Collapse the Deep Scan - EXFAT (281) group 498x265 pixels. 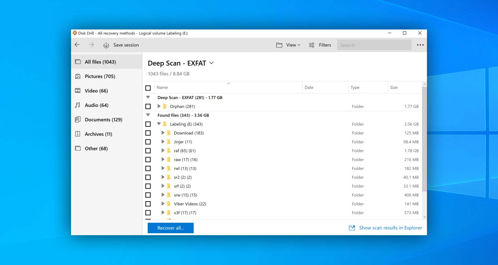coord(148,97)
